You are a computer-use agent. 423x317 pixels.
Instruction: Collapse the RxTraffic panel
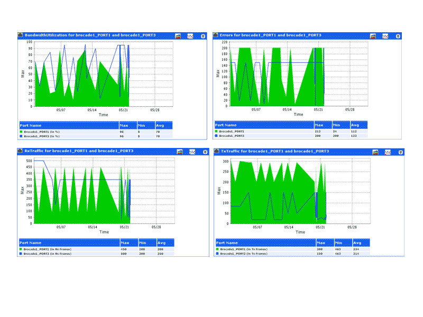coord(205,152)
